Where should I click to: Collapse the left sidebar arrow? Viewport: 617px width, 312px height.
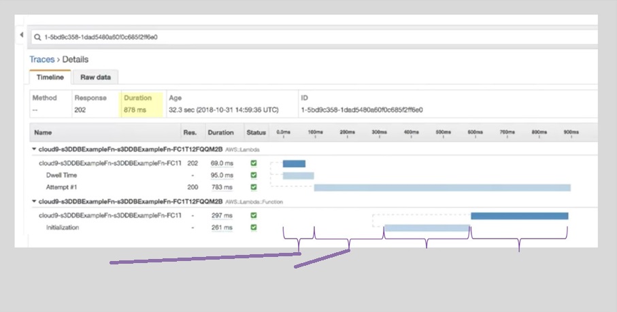coord(22,35)
